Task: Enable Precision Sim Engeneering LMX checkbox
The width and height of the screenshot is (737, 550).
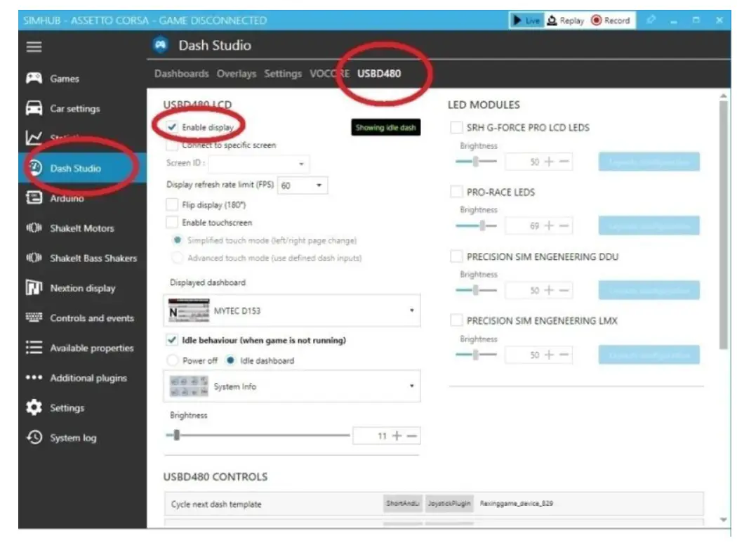Action: (456, 320)
